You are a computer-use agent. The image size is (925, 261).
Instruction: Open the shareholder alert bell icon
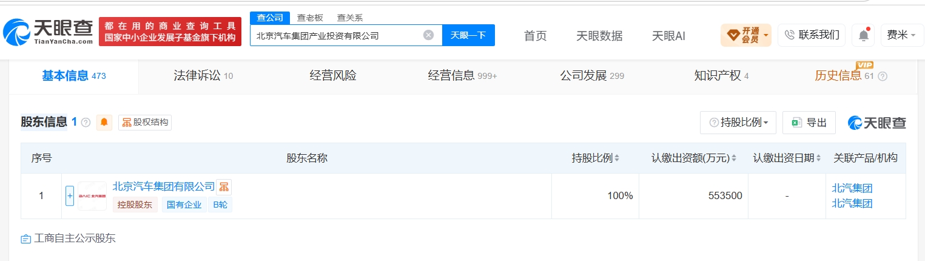coord(104,123)
